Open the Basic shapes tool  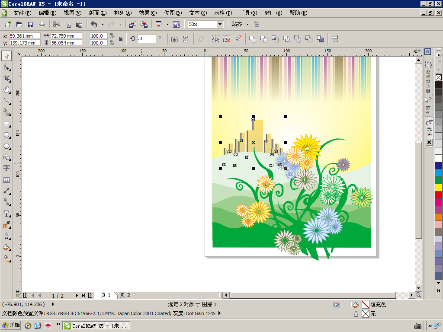(6, 157)
